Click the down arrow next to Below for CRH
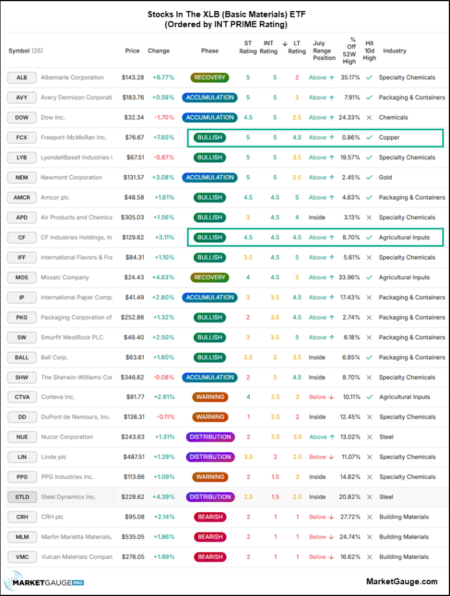Screen dimensions: 450x596 point(331,517)
